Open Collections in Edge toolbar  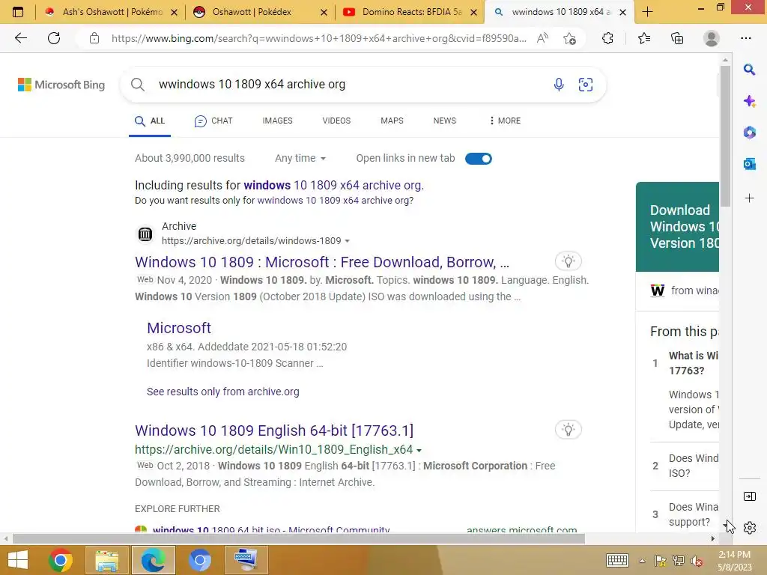(x=677, y=38)
